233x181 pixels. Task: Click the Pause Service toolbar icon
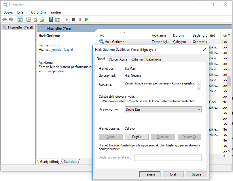point(80,19)
